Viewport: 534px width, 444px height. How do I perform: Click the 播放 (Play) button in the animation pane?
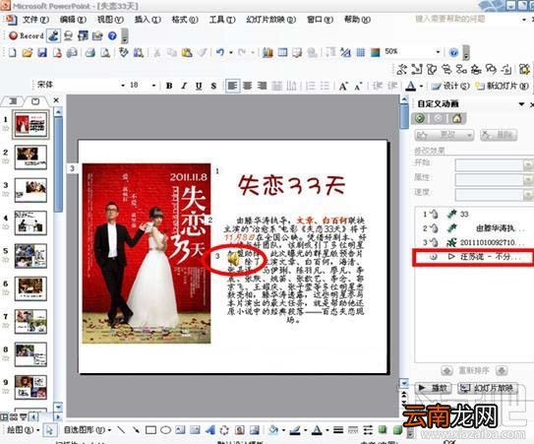pyautogui.click(x=433, y=388)
